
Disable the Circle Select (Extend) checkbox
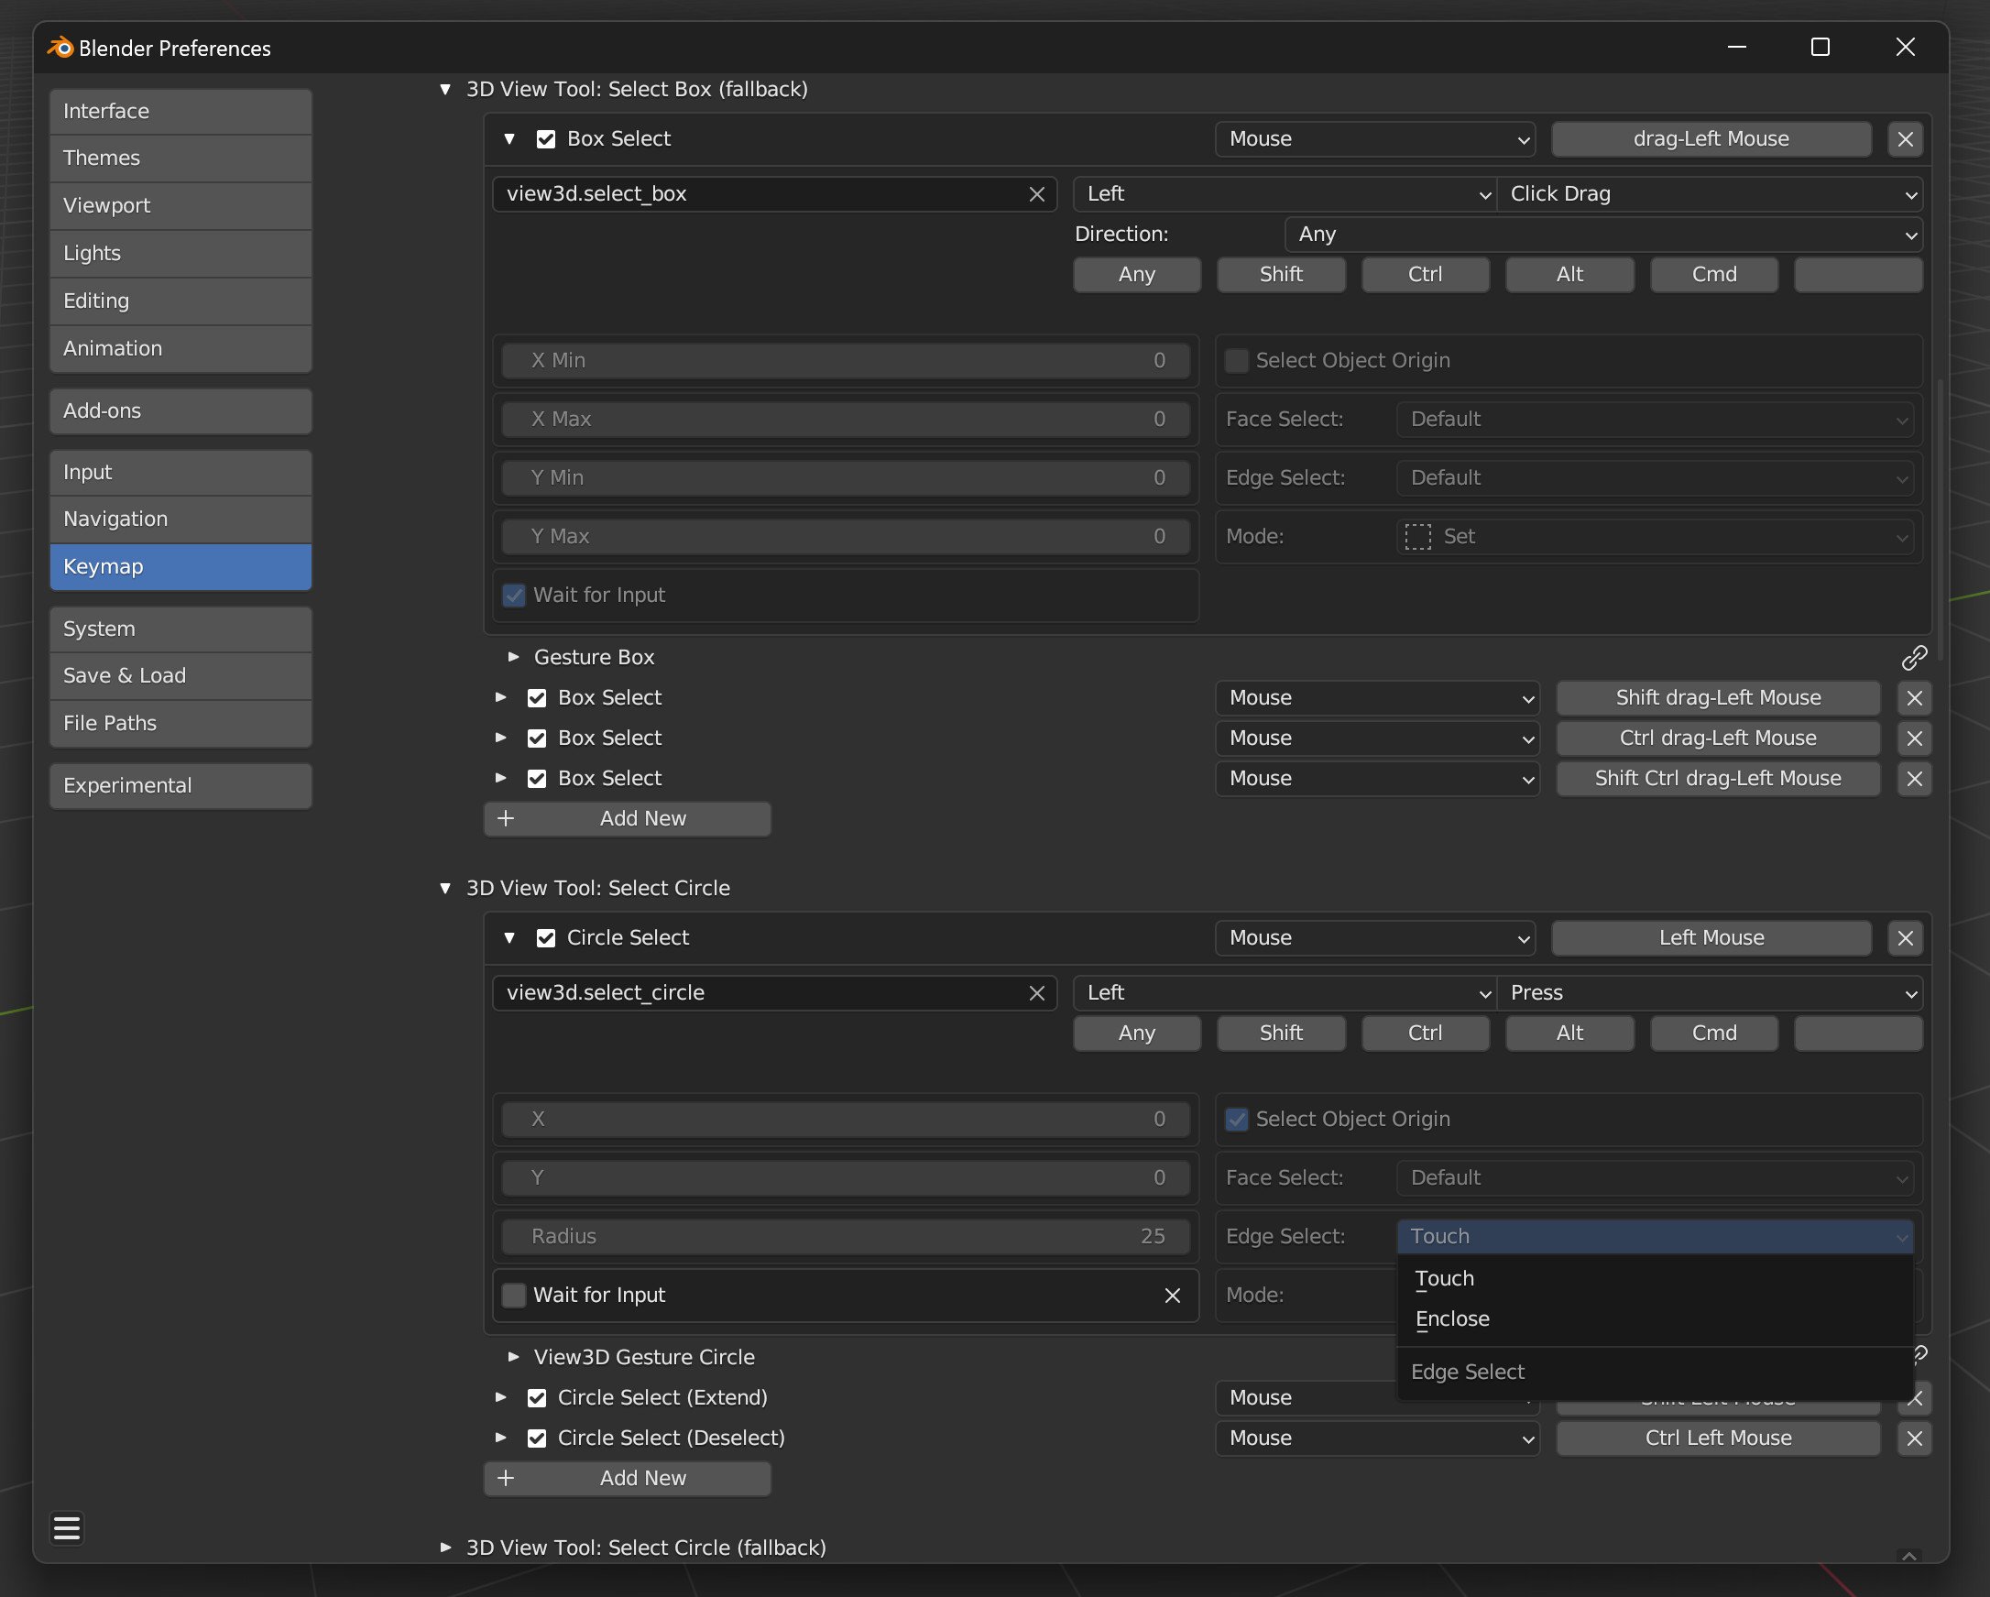coord(536,1397)
